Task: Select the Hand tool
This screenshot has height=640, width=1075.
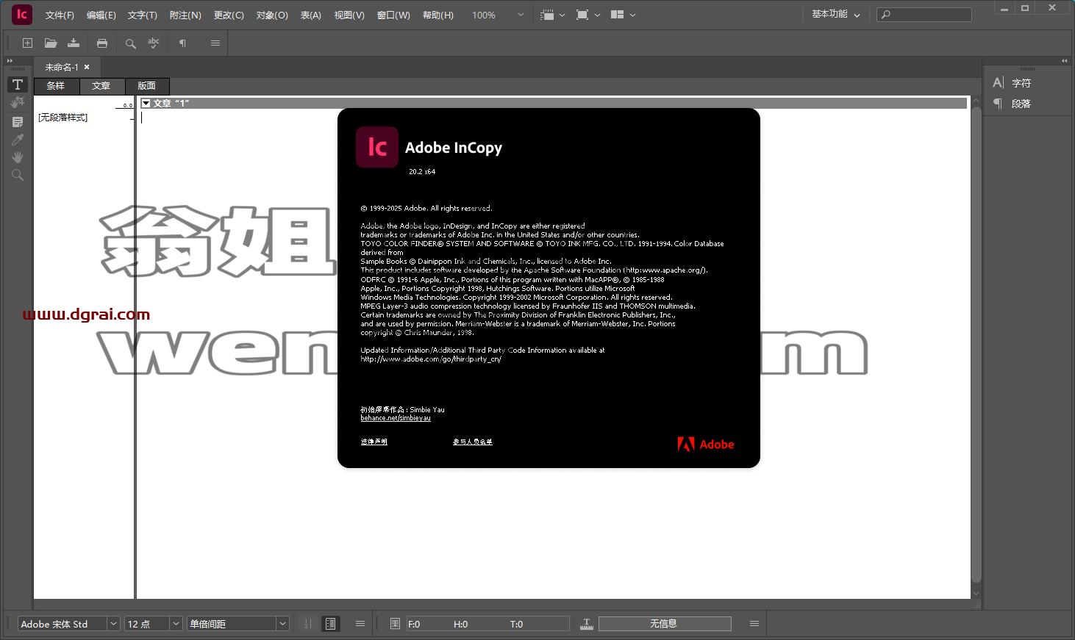Action: [18, 157]
